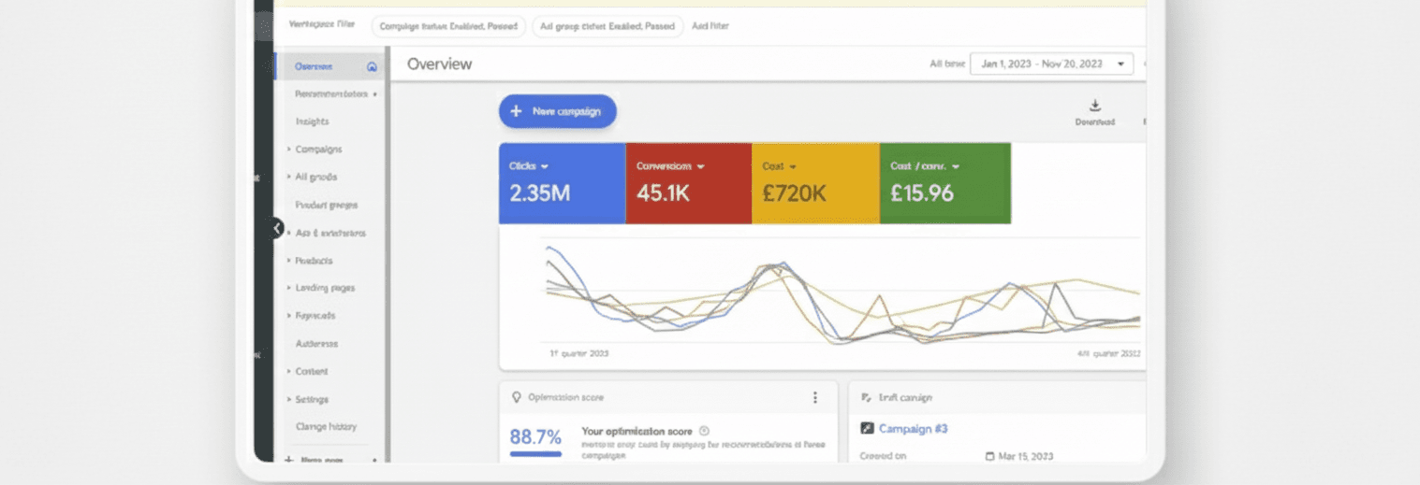Click the New campaign button
The height and width of the screenshot is (485, 1420).
click(x=557, y=111)
